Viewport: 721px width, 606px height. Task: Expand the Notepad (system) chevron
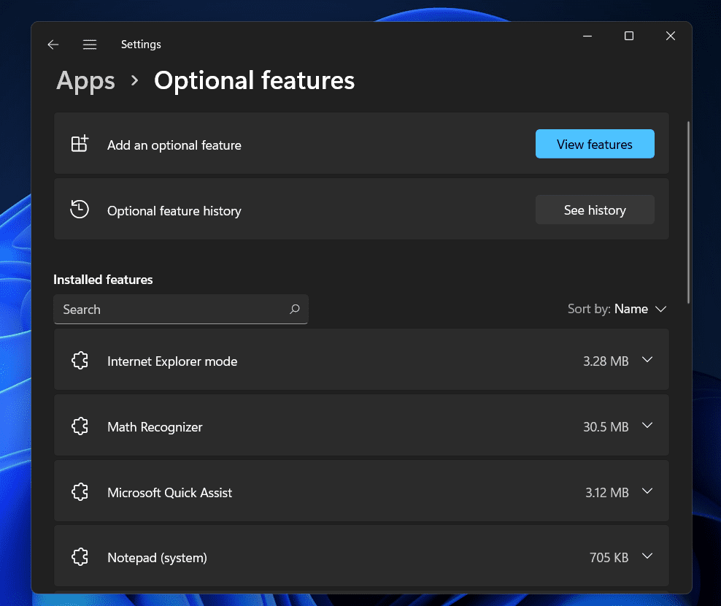click(647, 556)
